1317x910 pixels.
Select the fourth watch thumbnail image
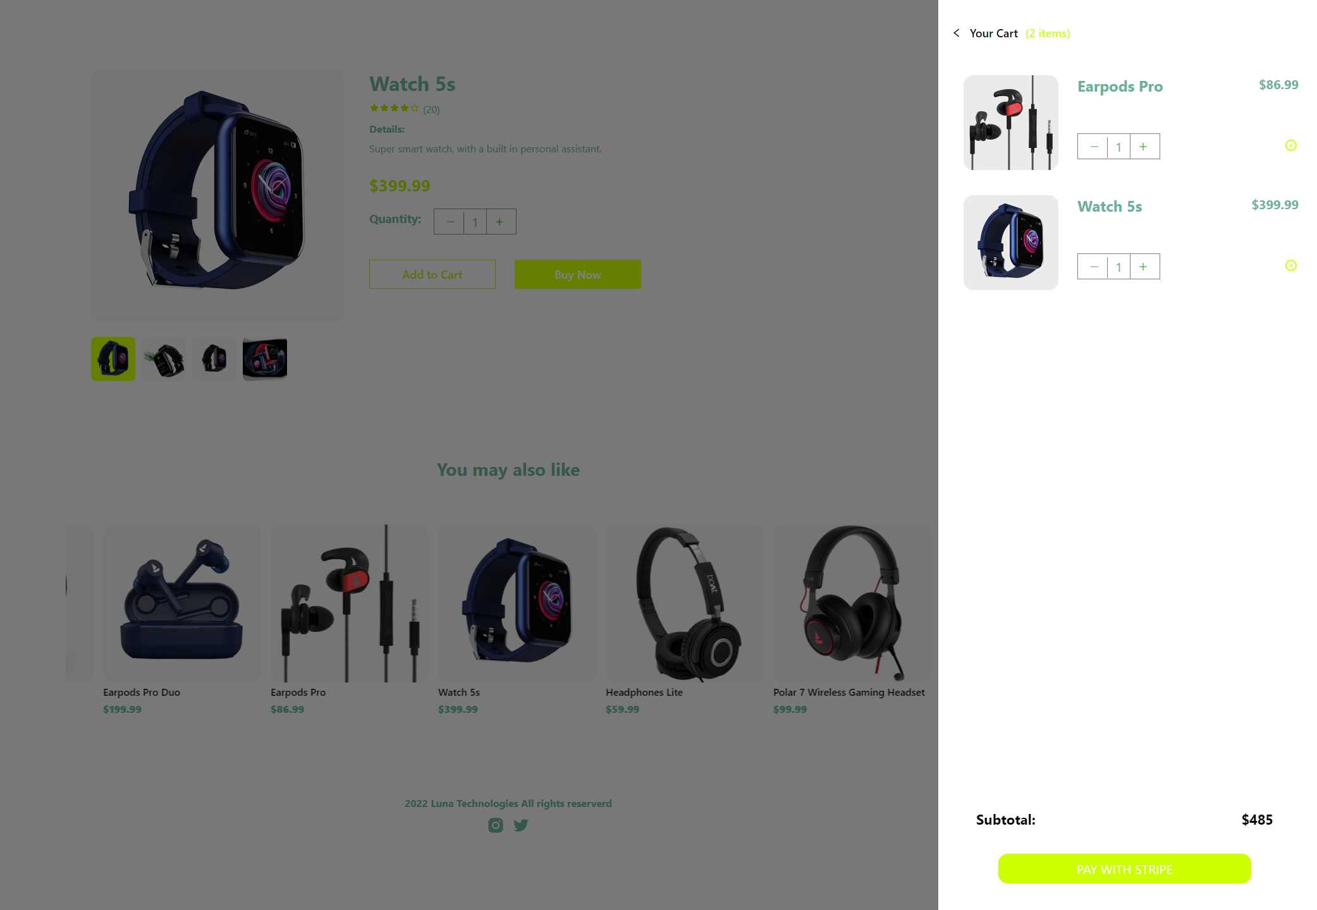pos(265,359)
